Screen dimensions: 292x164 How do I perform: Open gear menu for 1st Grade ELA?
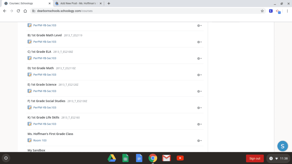pos(199,59)
